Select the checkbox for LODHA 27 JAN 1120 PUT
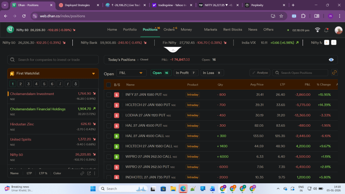The image size is (345, 194). click(x=108, y=116)
